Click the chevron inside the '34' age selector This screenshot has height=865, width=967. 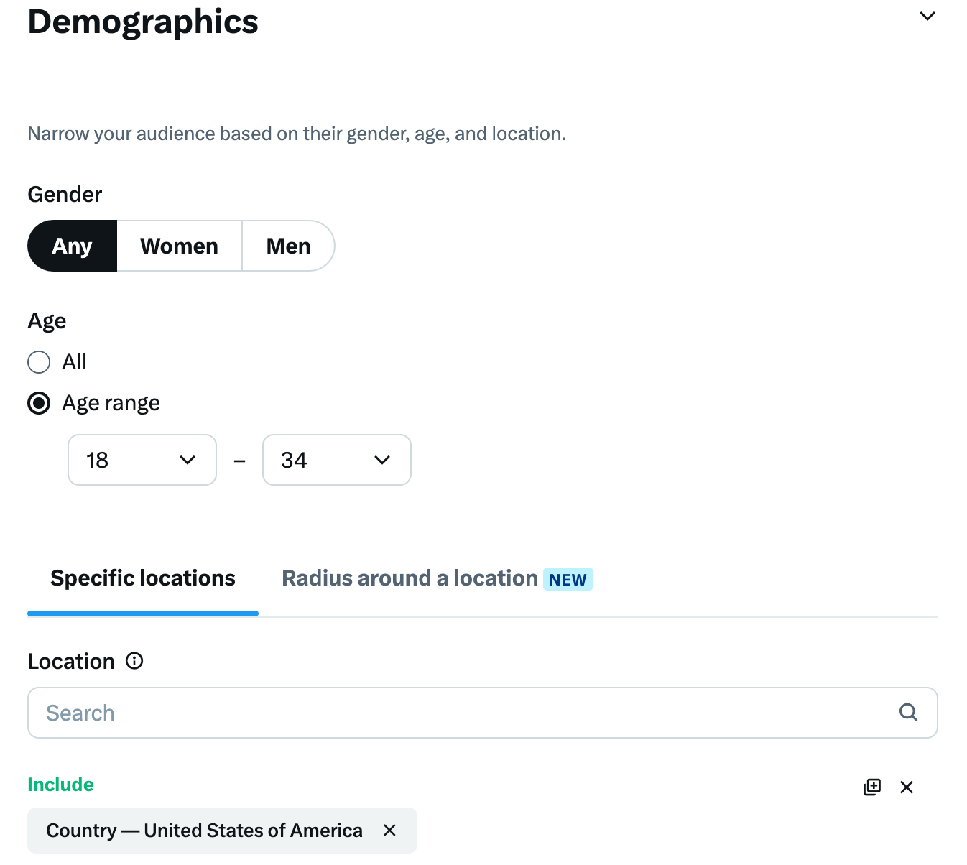pyautogui.click(x=382, y=460)
